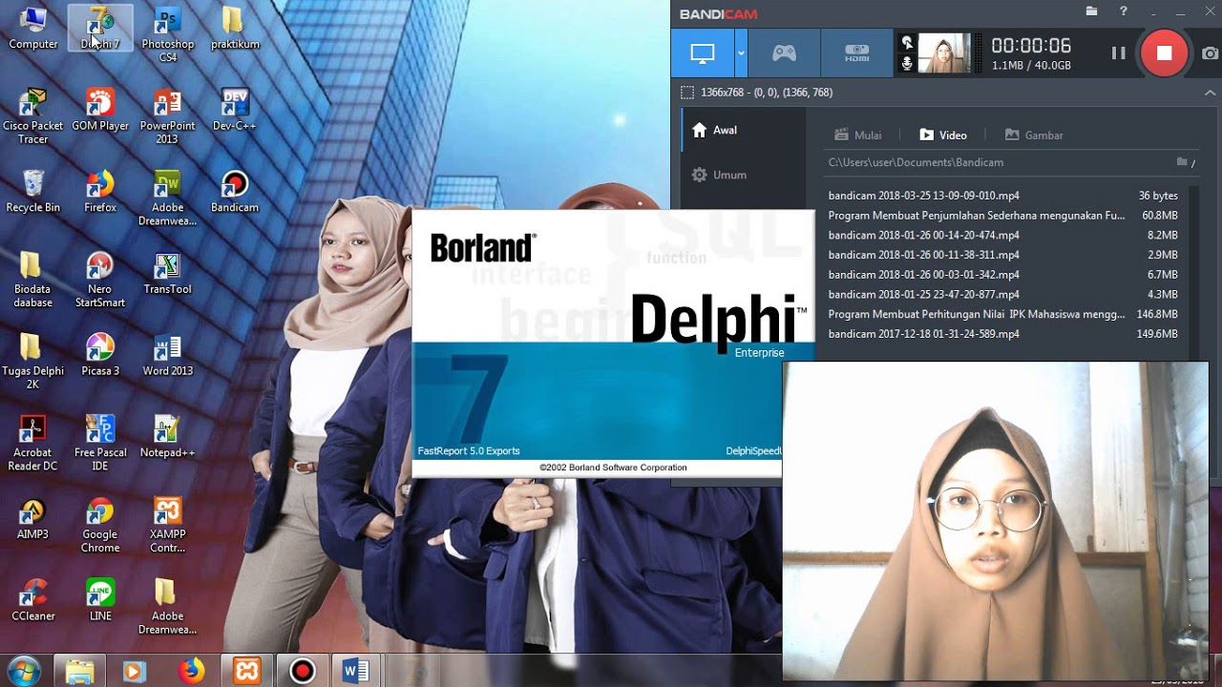The height and width of the screenshot is (687, 1222).
Task: Open Tugas Delphi 2K folder
Action: tap(33, 362)
